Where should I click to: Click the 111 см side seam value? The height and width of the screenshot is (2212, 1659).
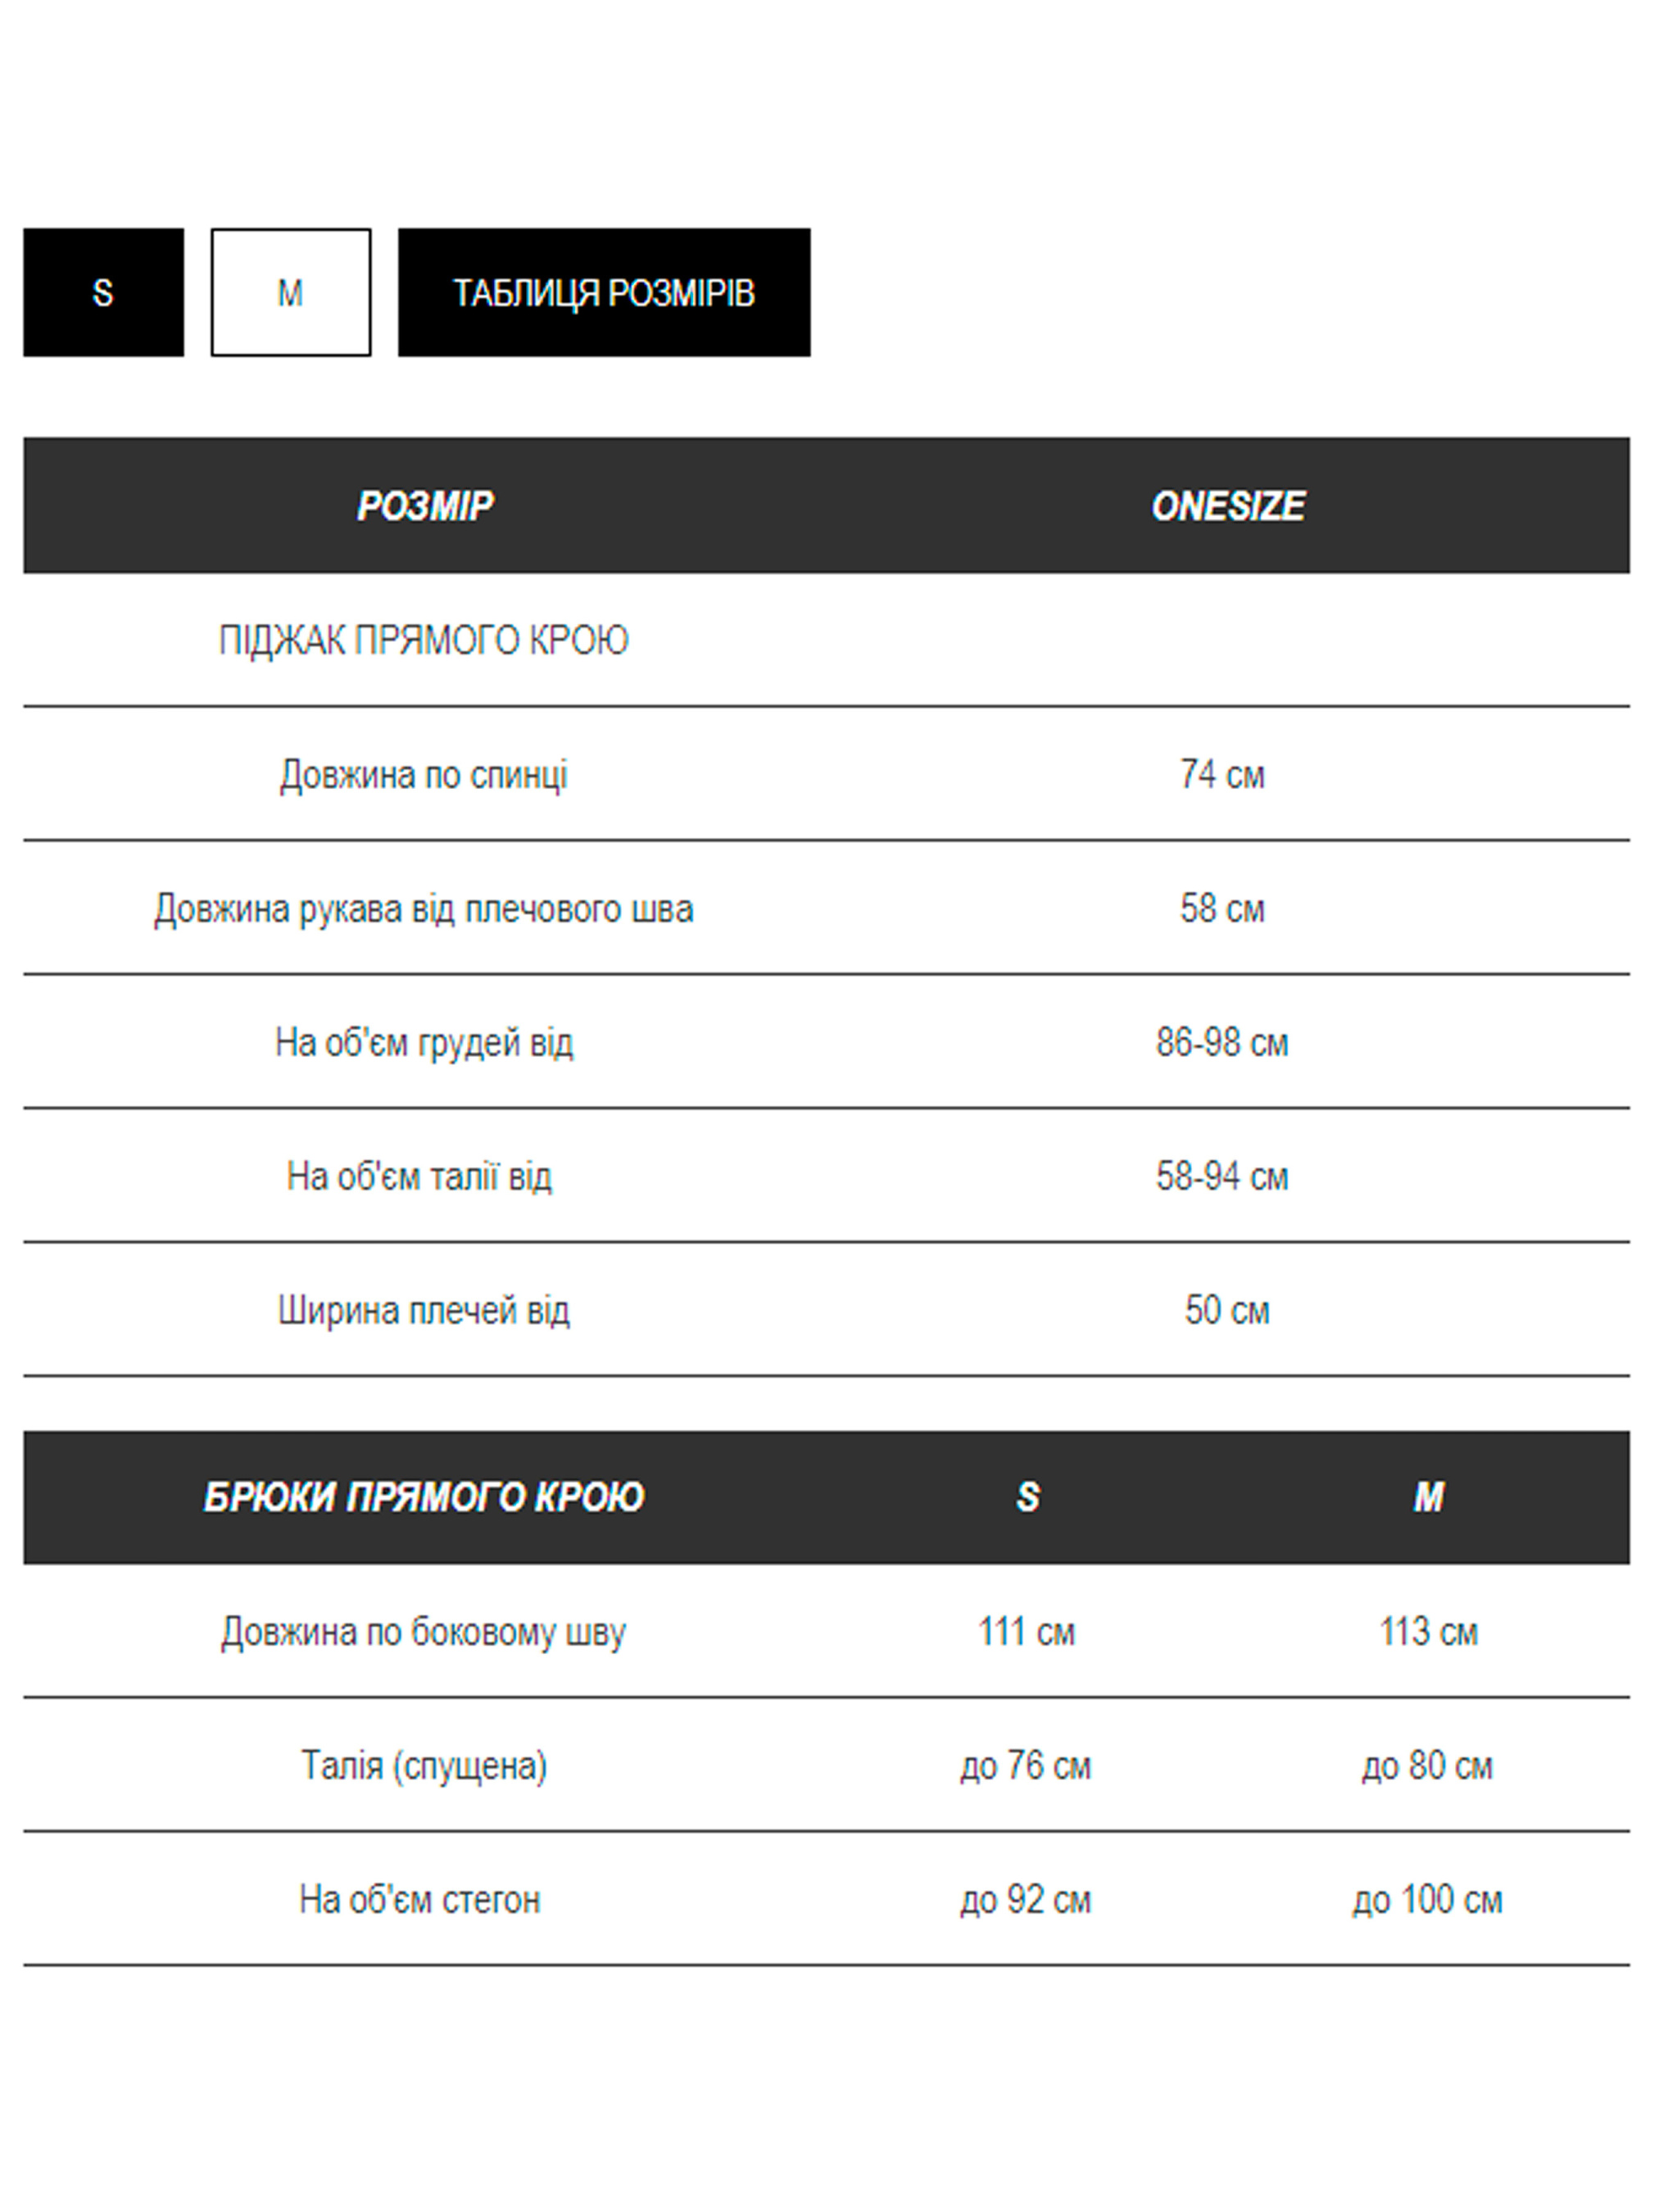click(x=1026, y=1632)
